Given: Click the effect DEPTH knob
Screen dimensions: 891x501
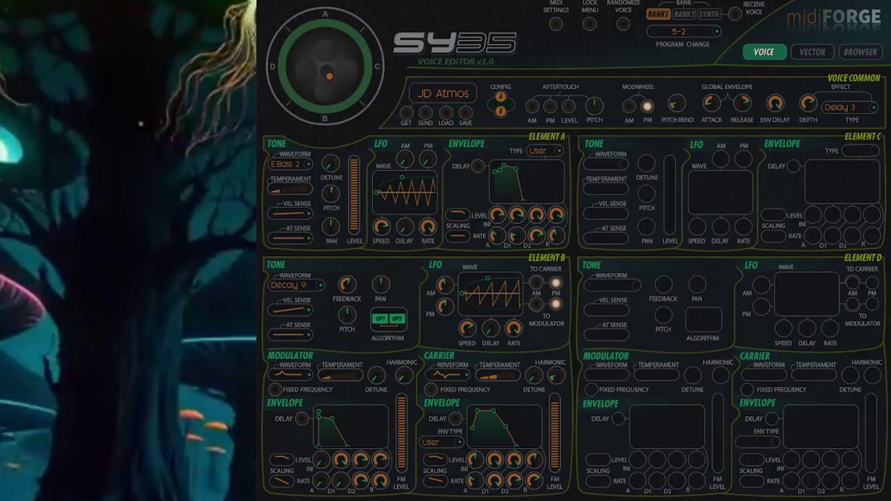Looking at the screenshot, I should pyautogui.click(x=808, y=104).
